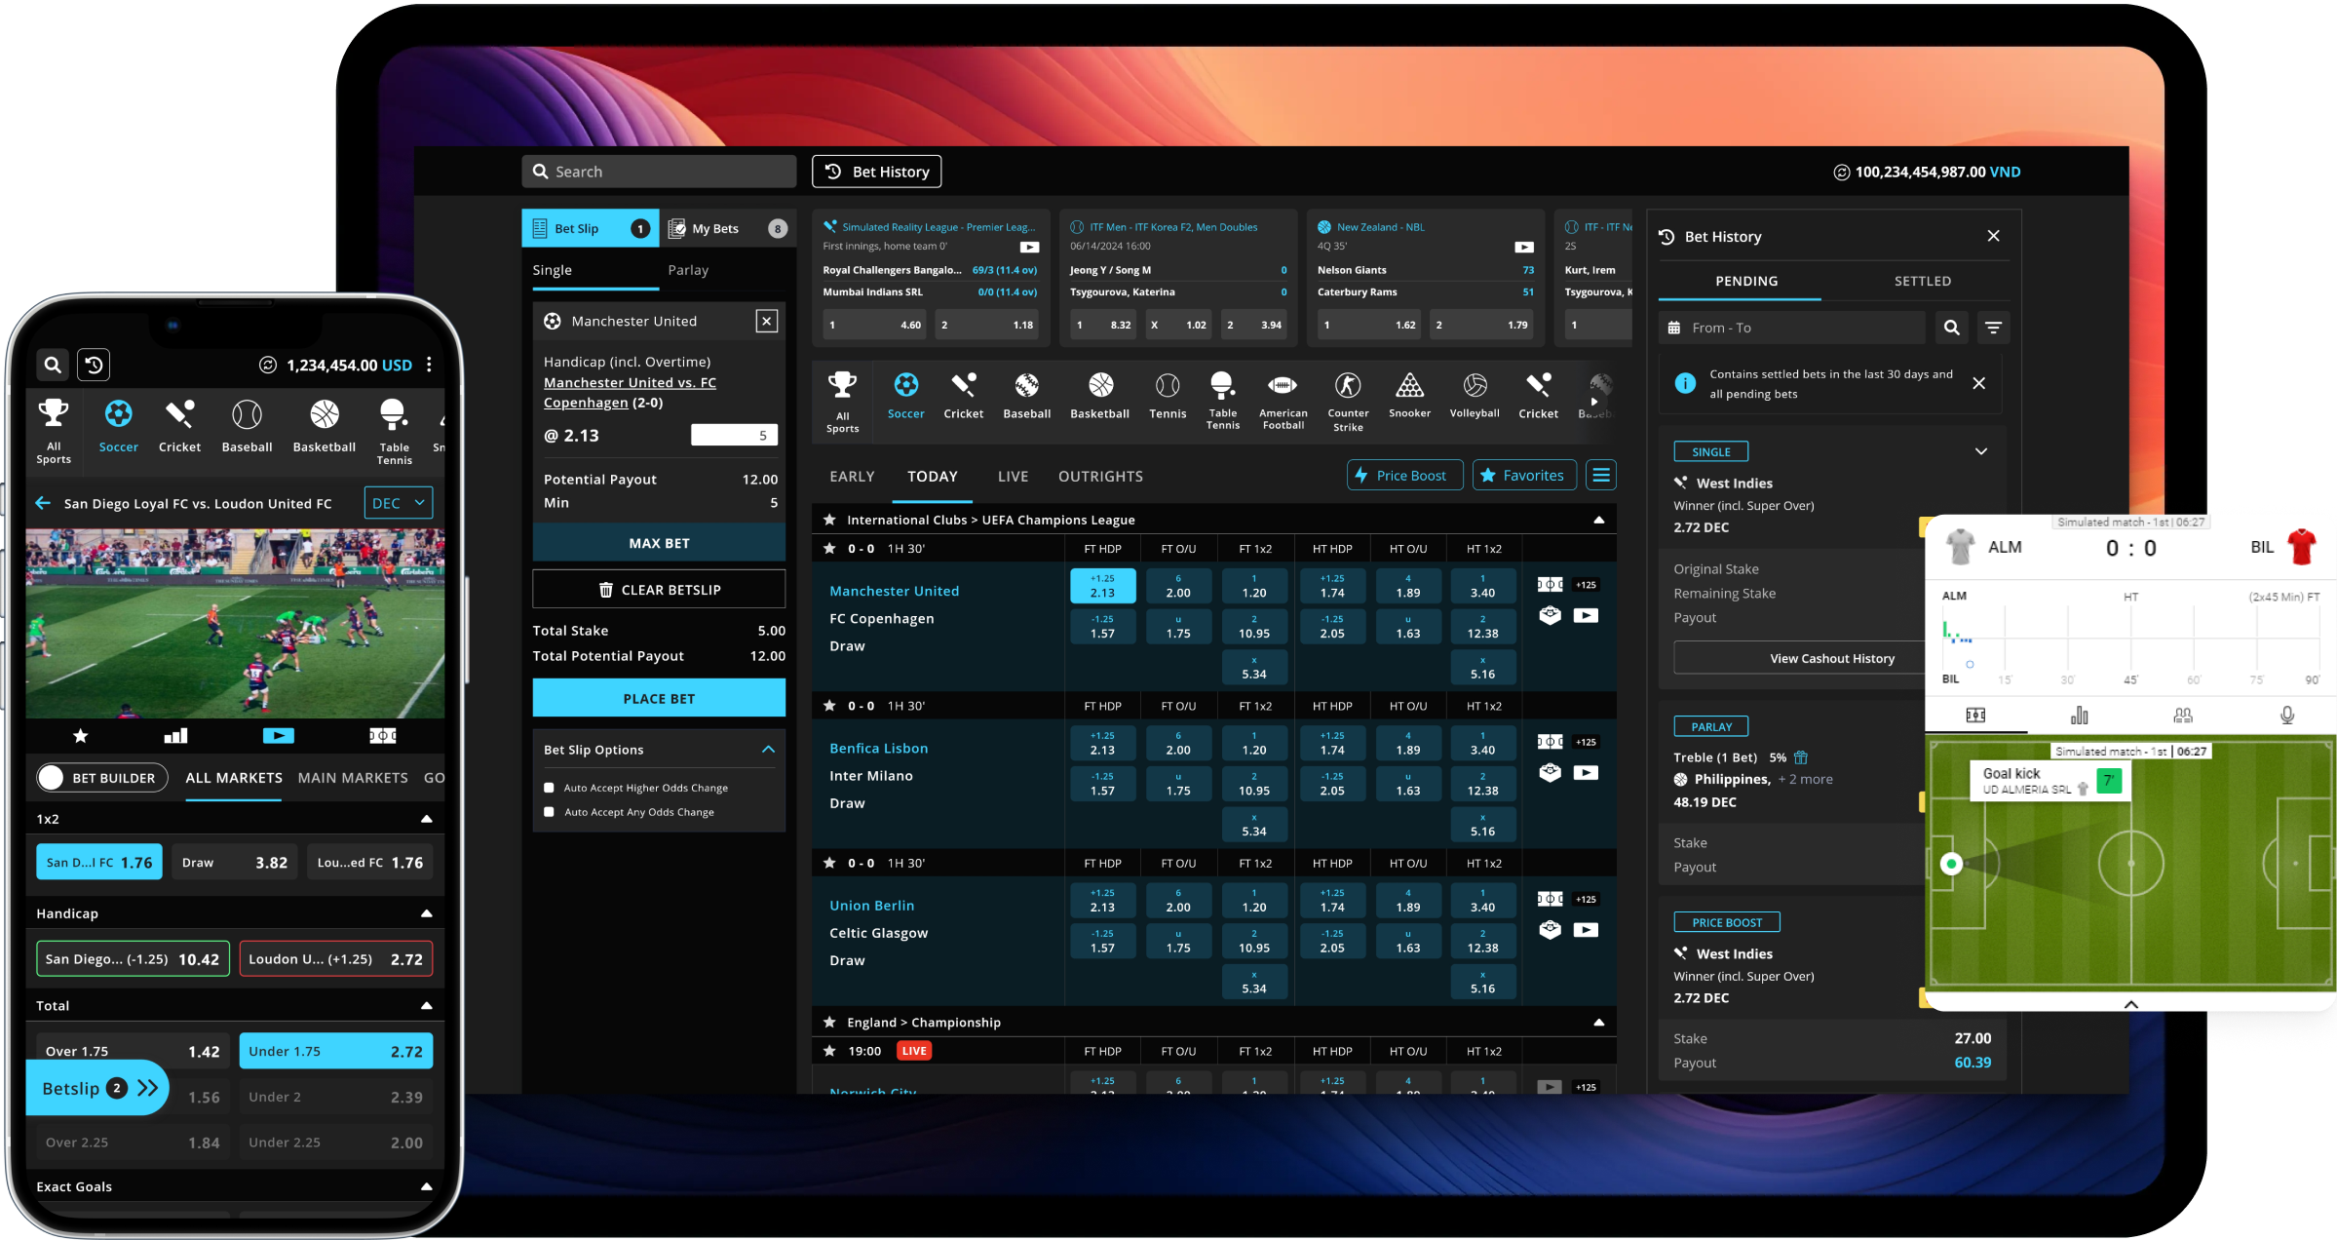Image resolution: width=2337 pixels, height=1240 pixels.
Task: Collapse the UEFA Champions League section
Action: [x=1598, y=520]
